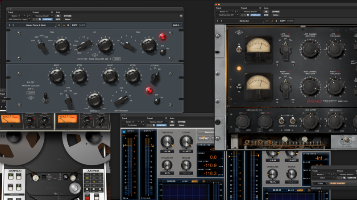Open the Dither 16 bit depth dropdown
357x200 pixels.
point(320,183)
